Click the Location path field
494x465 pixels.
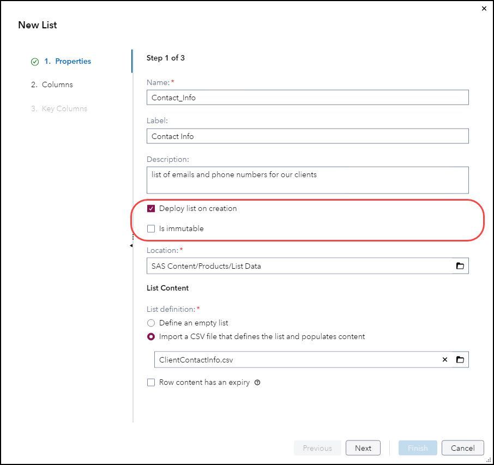click(299, 266)
